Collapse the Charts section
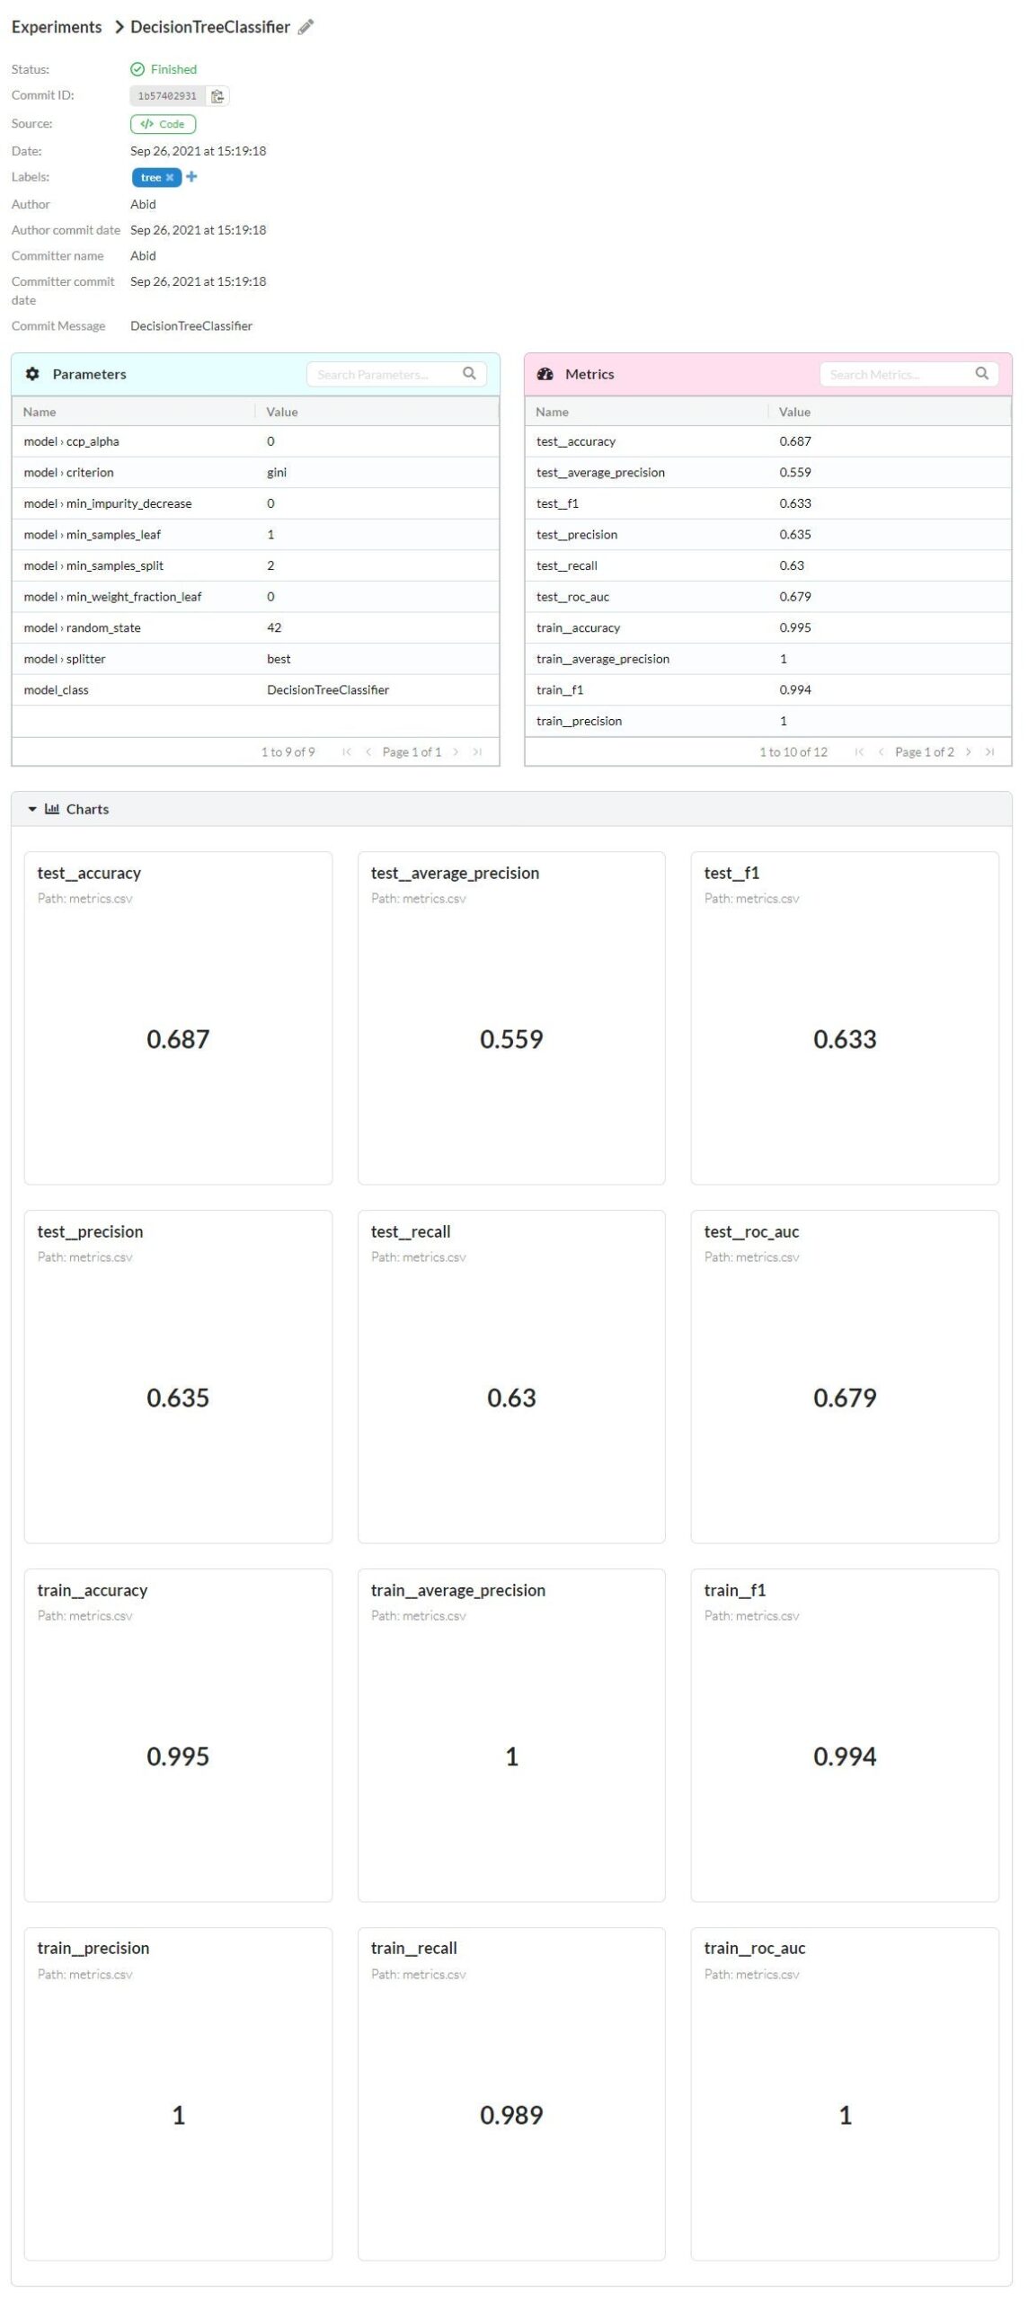The height and width of the screenshot is (2301, 1028). pyautogui.click(x=32, y=809)
